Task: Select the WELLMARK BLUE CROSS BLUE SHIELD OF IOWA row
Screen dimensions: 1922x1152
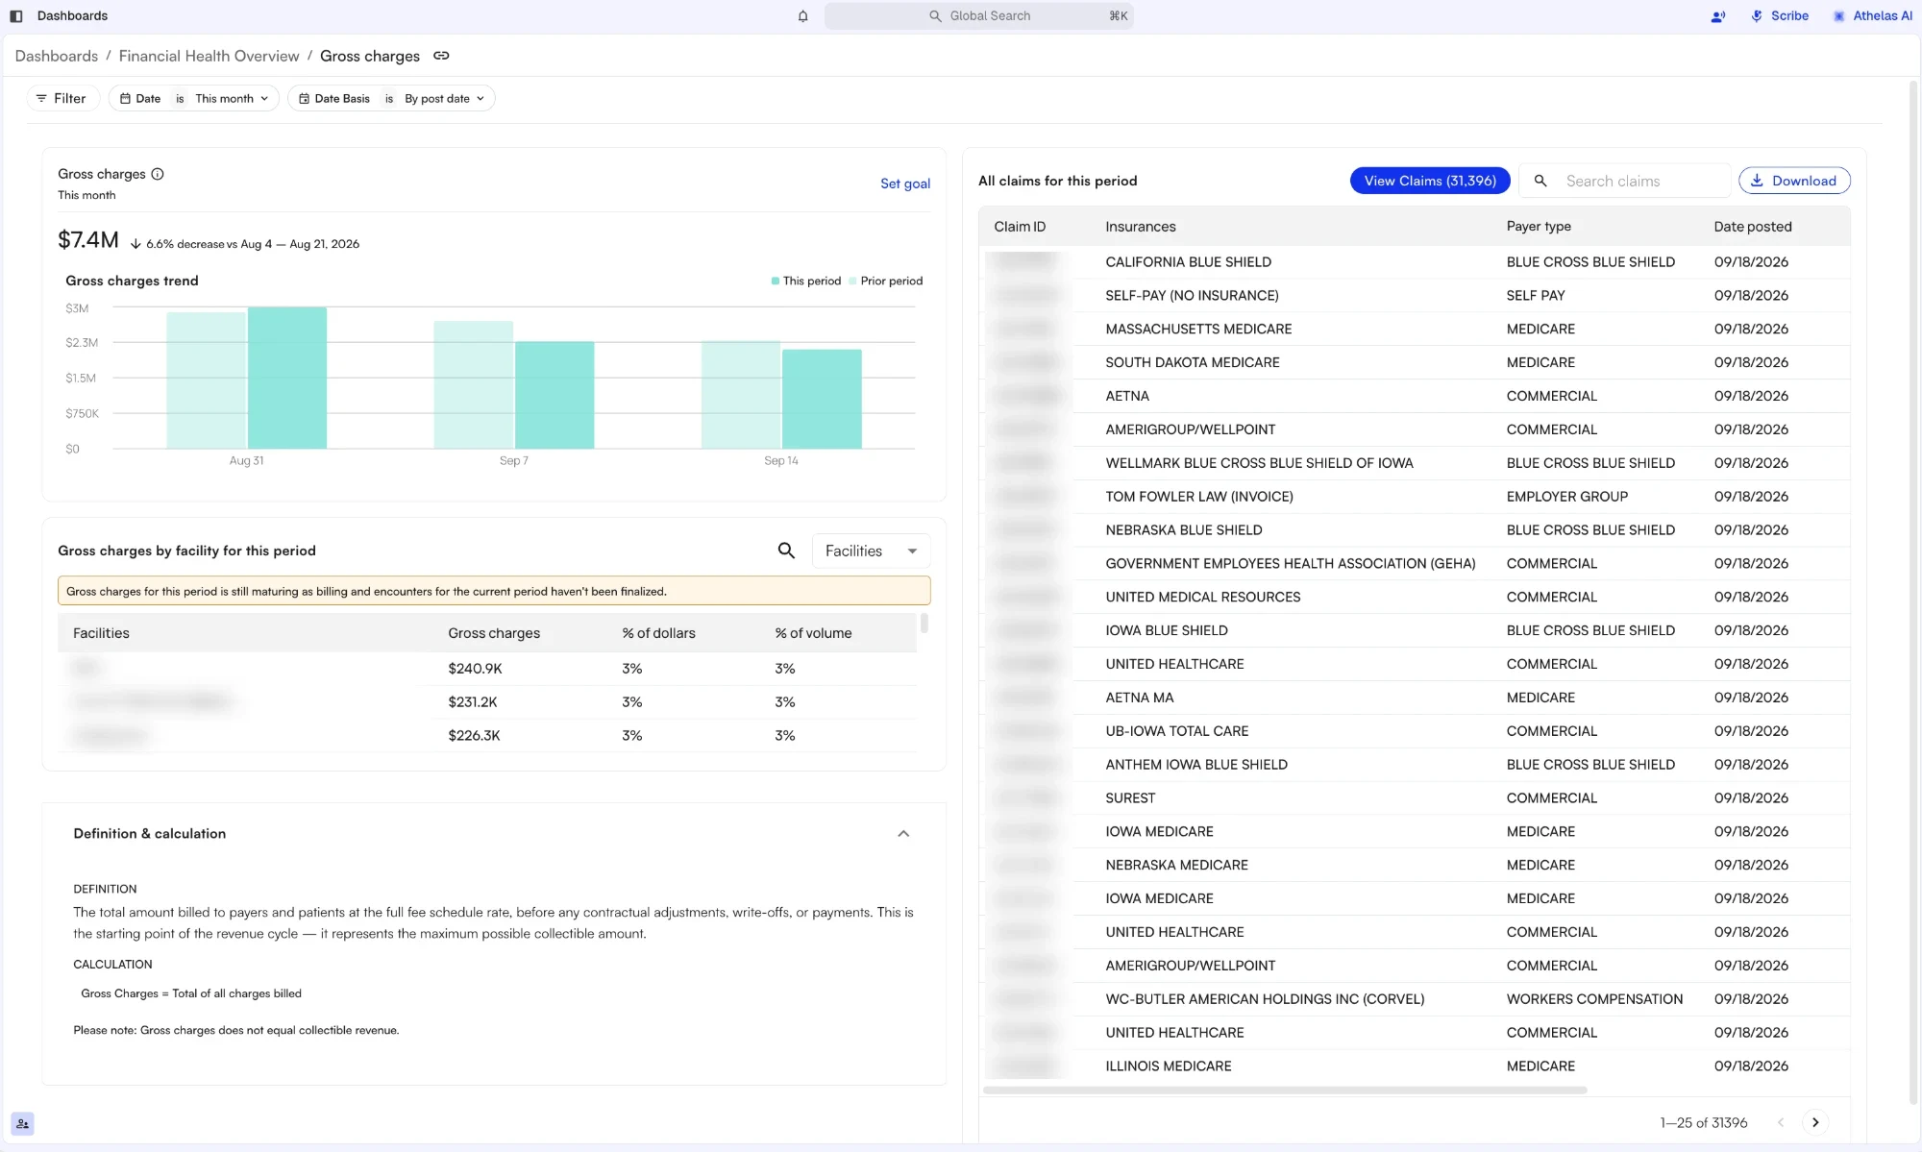Action: tap(1415, 463)
